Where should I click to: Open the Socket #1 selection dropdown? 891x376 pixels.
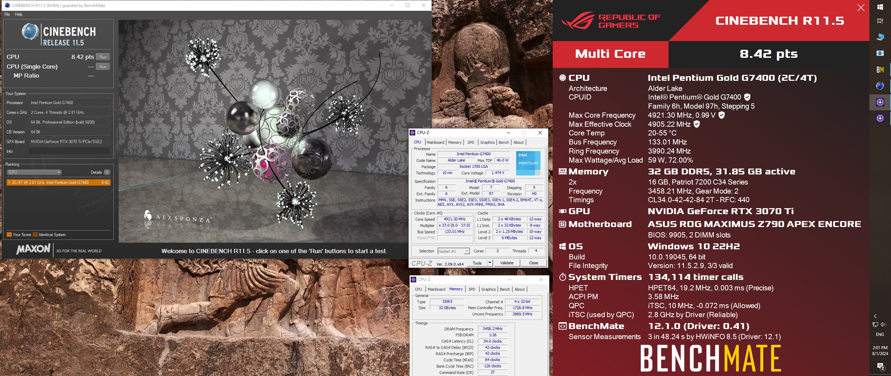[454, 251]
